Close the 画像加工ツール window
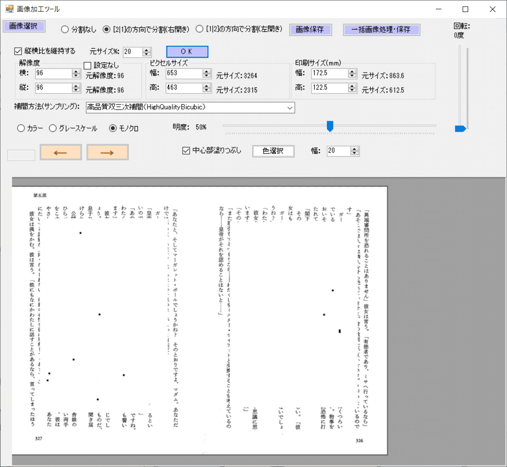Screen dimensions: 507x467 pos(493,9)
